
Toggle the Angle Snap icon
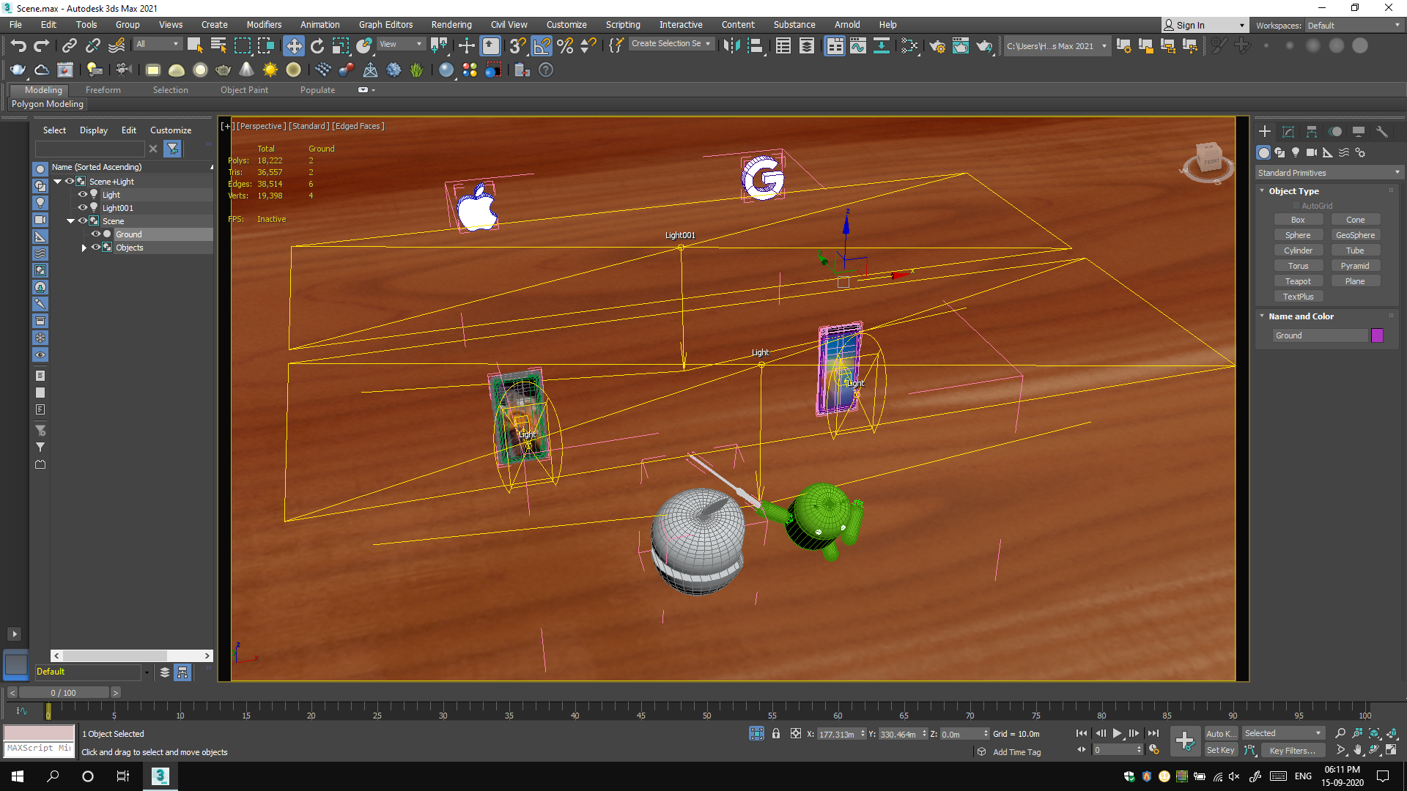click(x=542, y=46)
